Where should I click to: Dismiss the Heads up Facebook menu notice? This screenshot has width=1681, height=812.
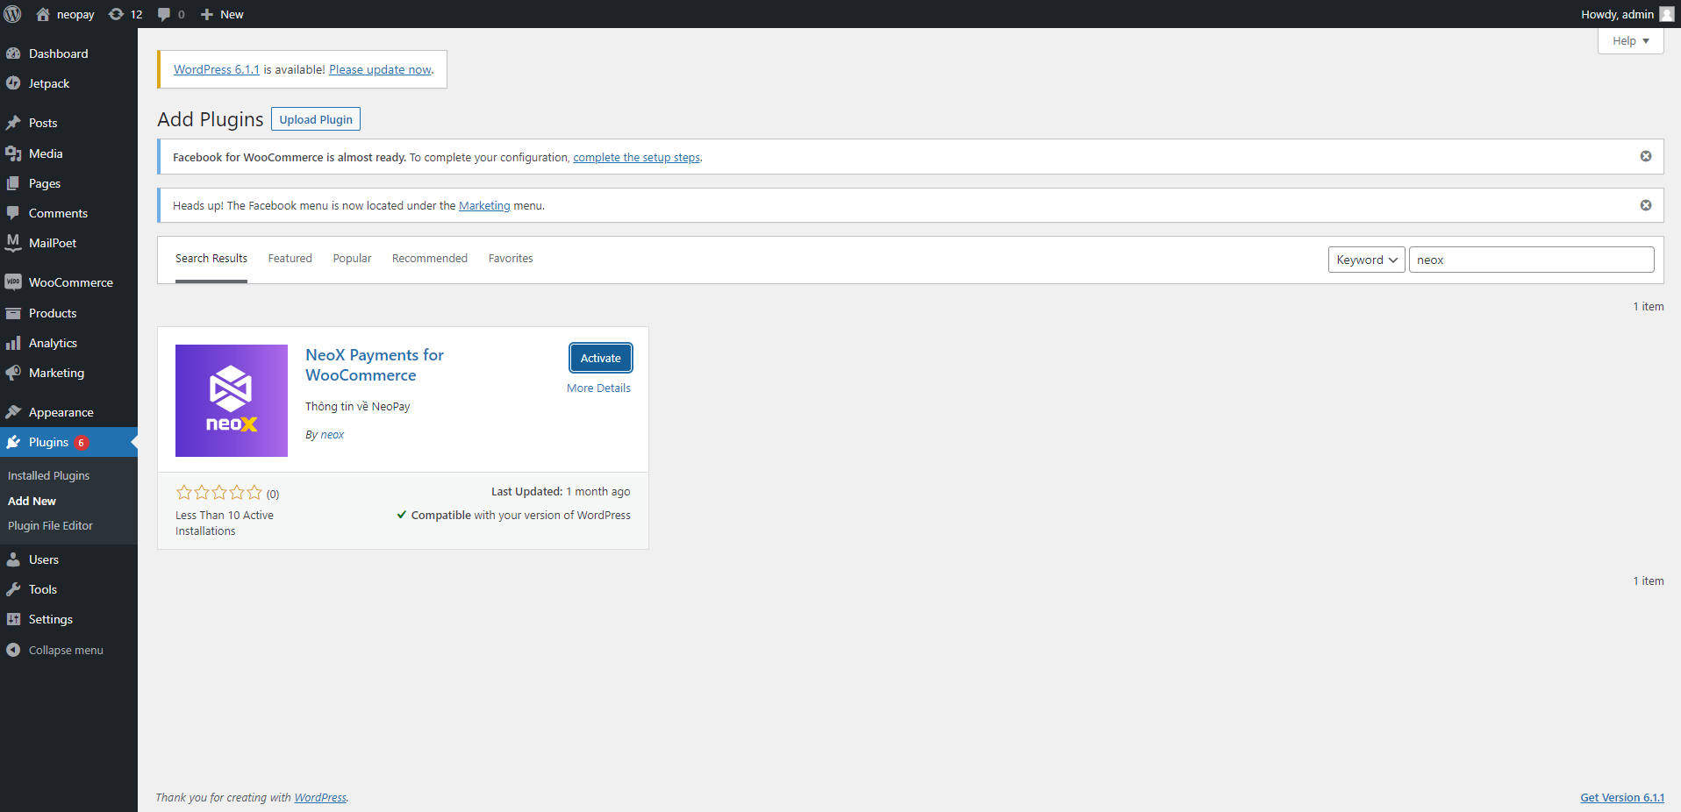coord(1646,205)
